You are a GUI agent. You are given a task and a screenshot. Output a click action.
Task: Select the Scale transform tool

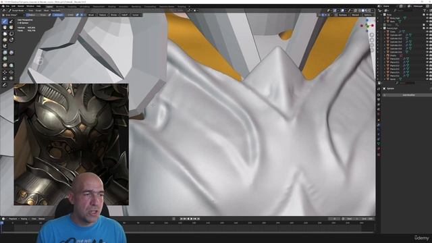[5, 78]
